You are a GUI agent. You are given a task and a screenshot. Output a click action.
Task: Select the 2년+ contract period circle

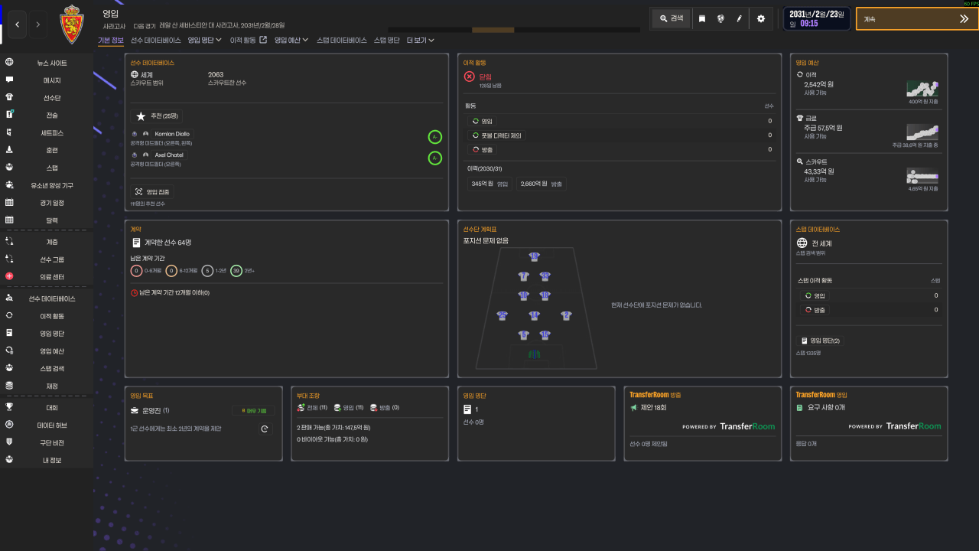(236, 270)
